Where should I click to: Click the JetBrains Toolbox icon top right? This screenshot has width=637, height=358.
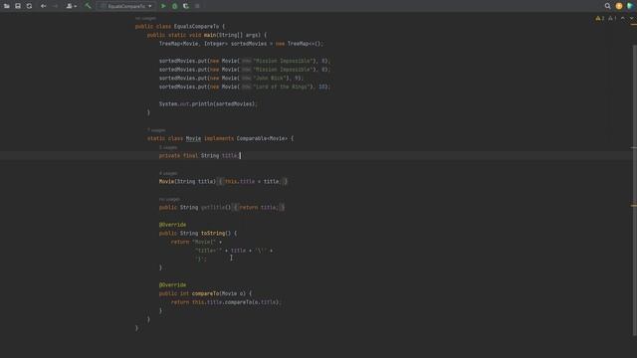coord(630,6)
